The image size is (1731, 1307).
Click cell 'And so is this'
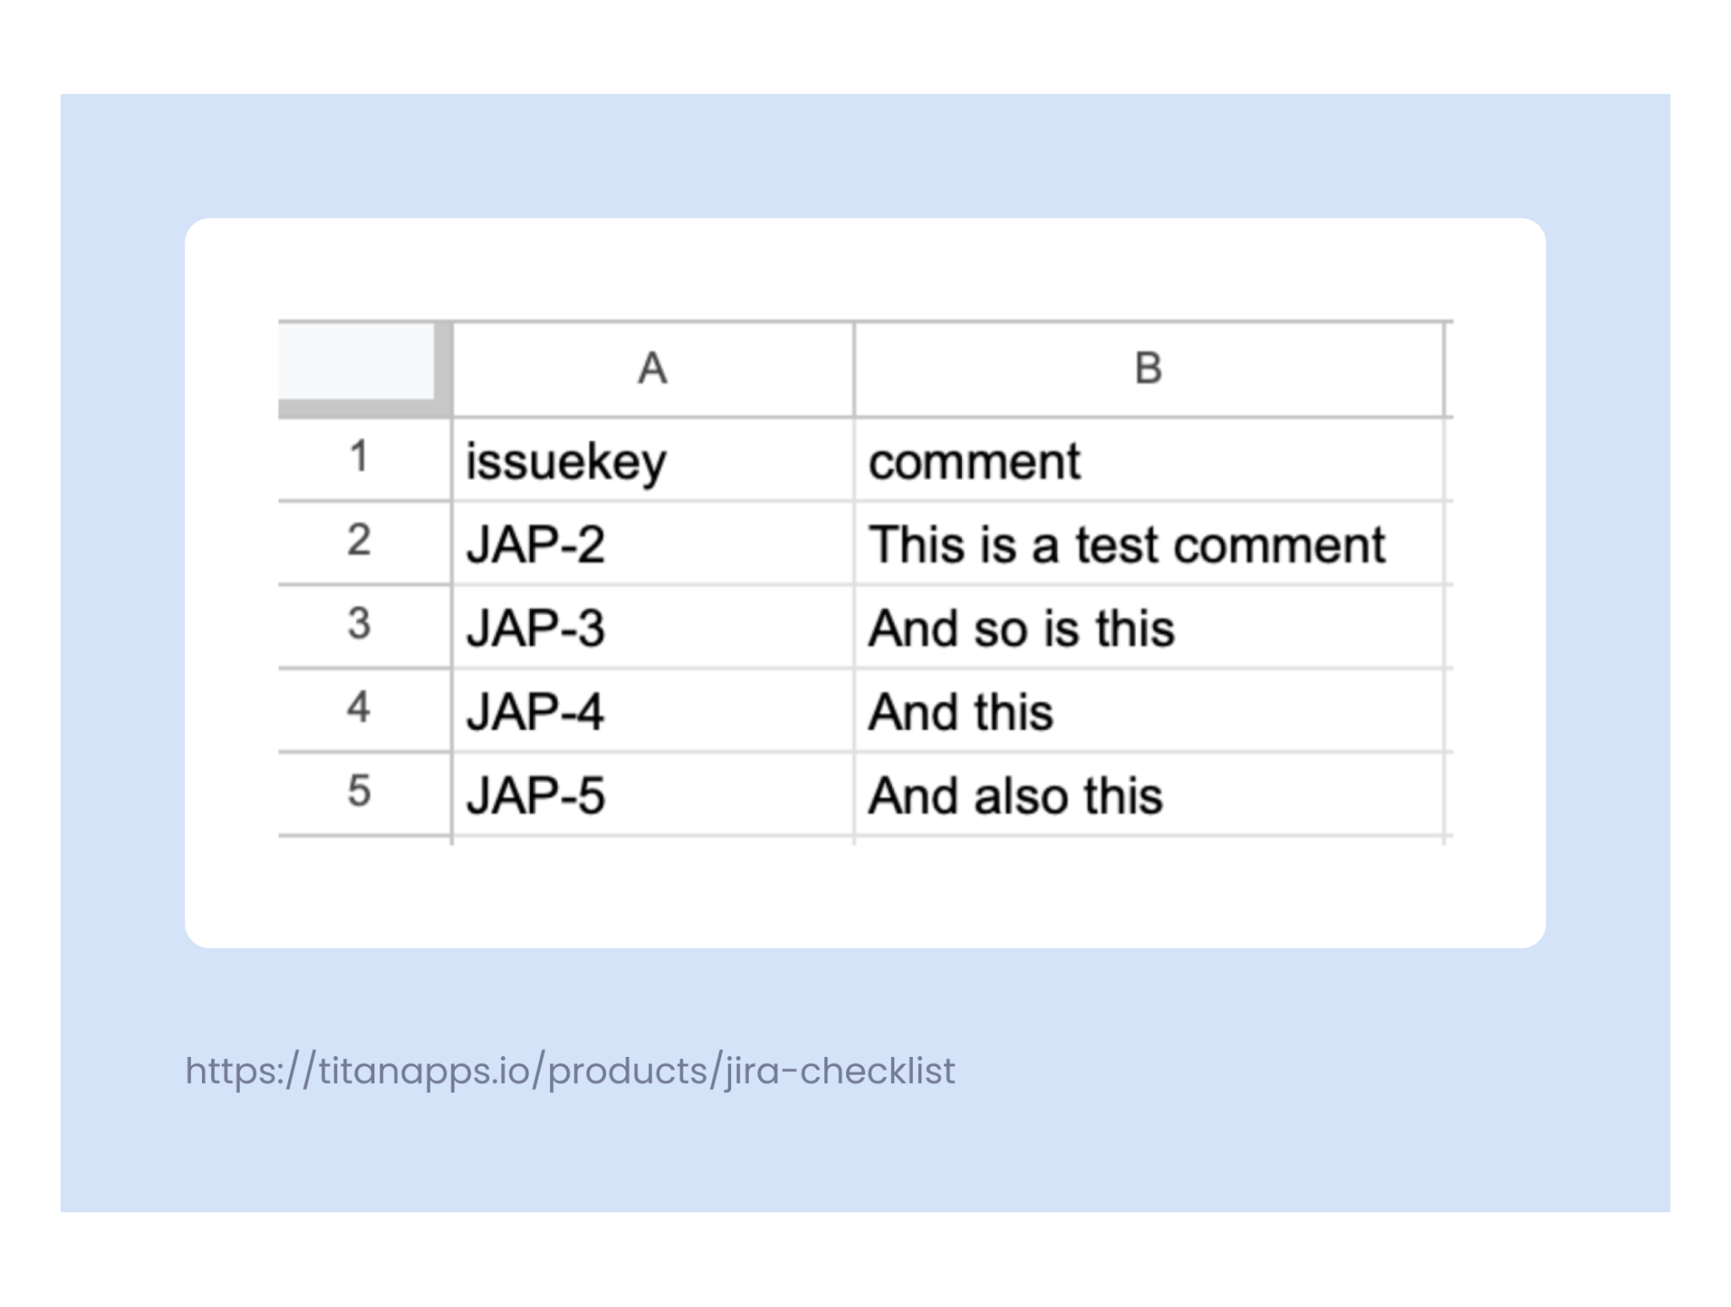click(1149, 626)
